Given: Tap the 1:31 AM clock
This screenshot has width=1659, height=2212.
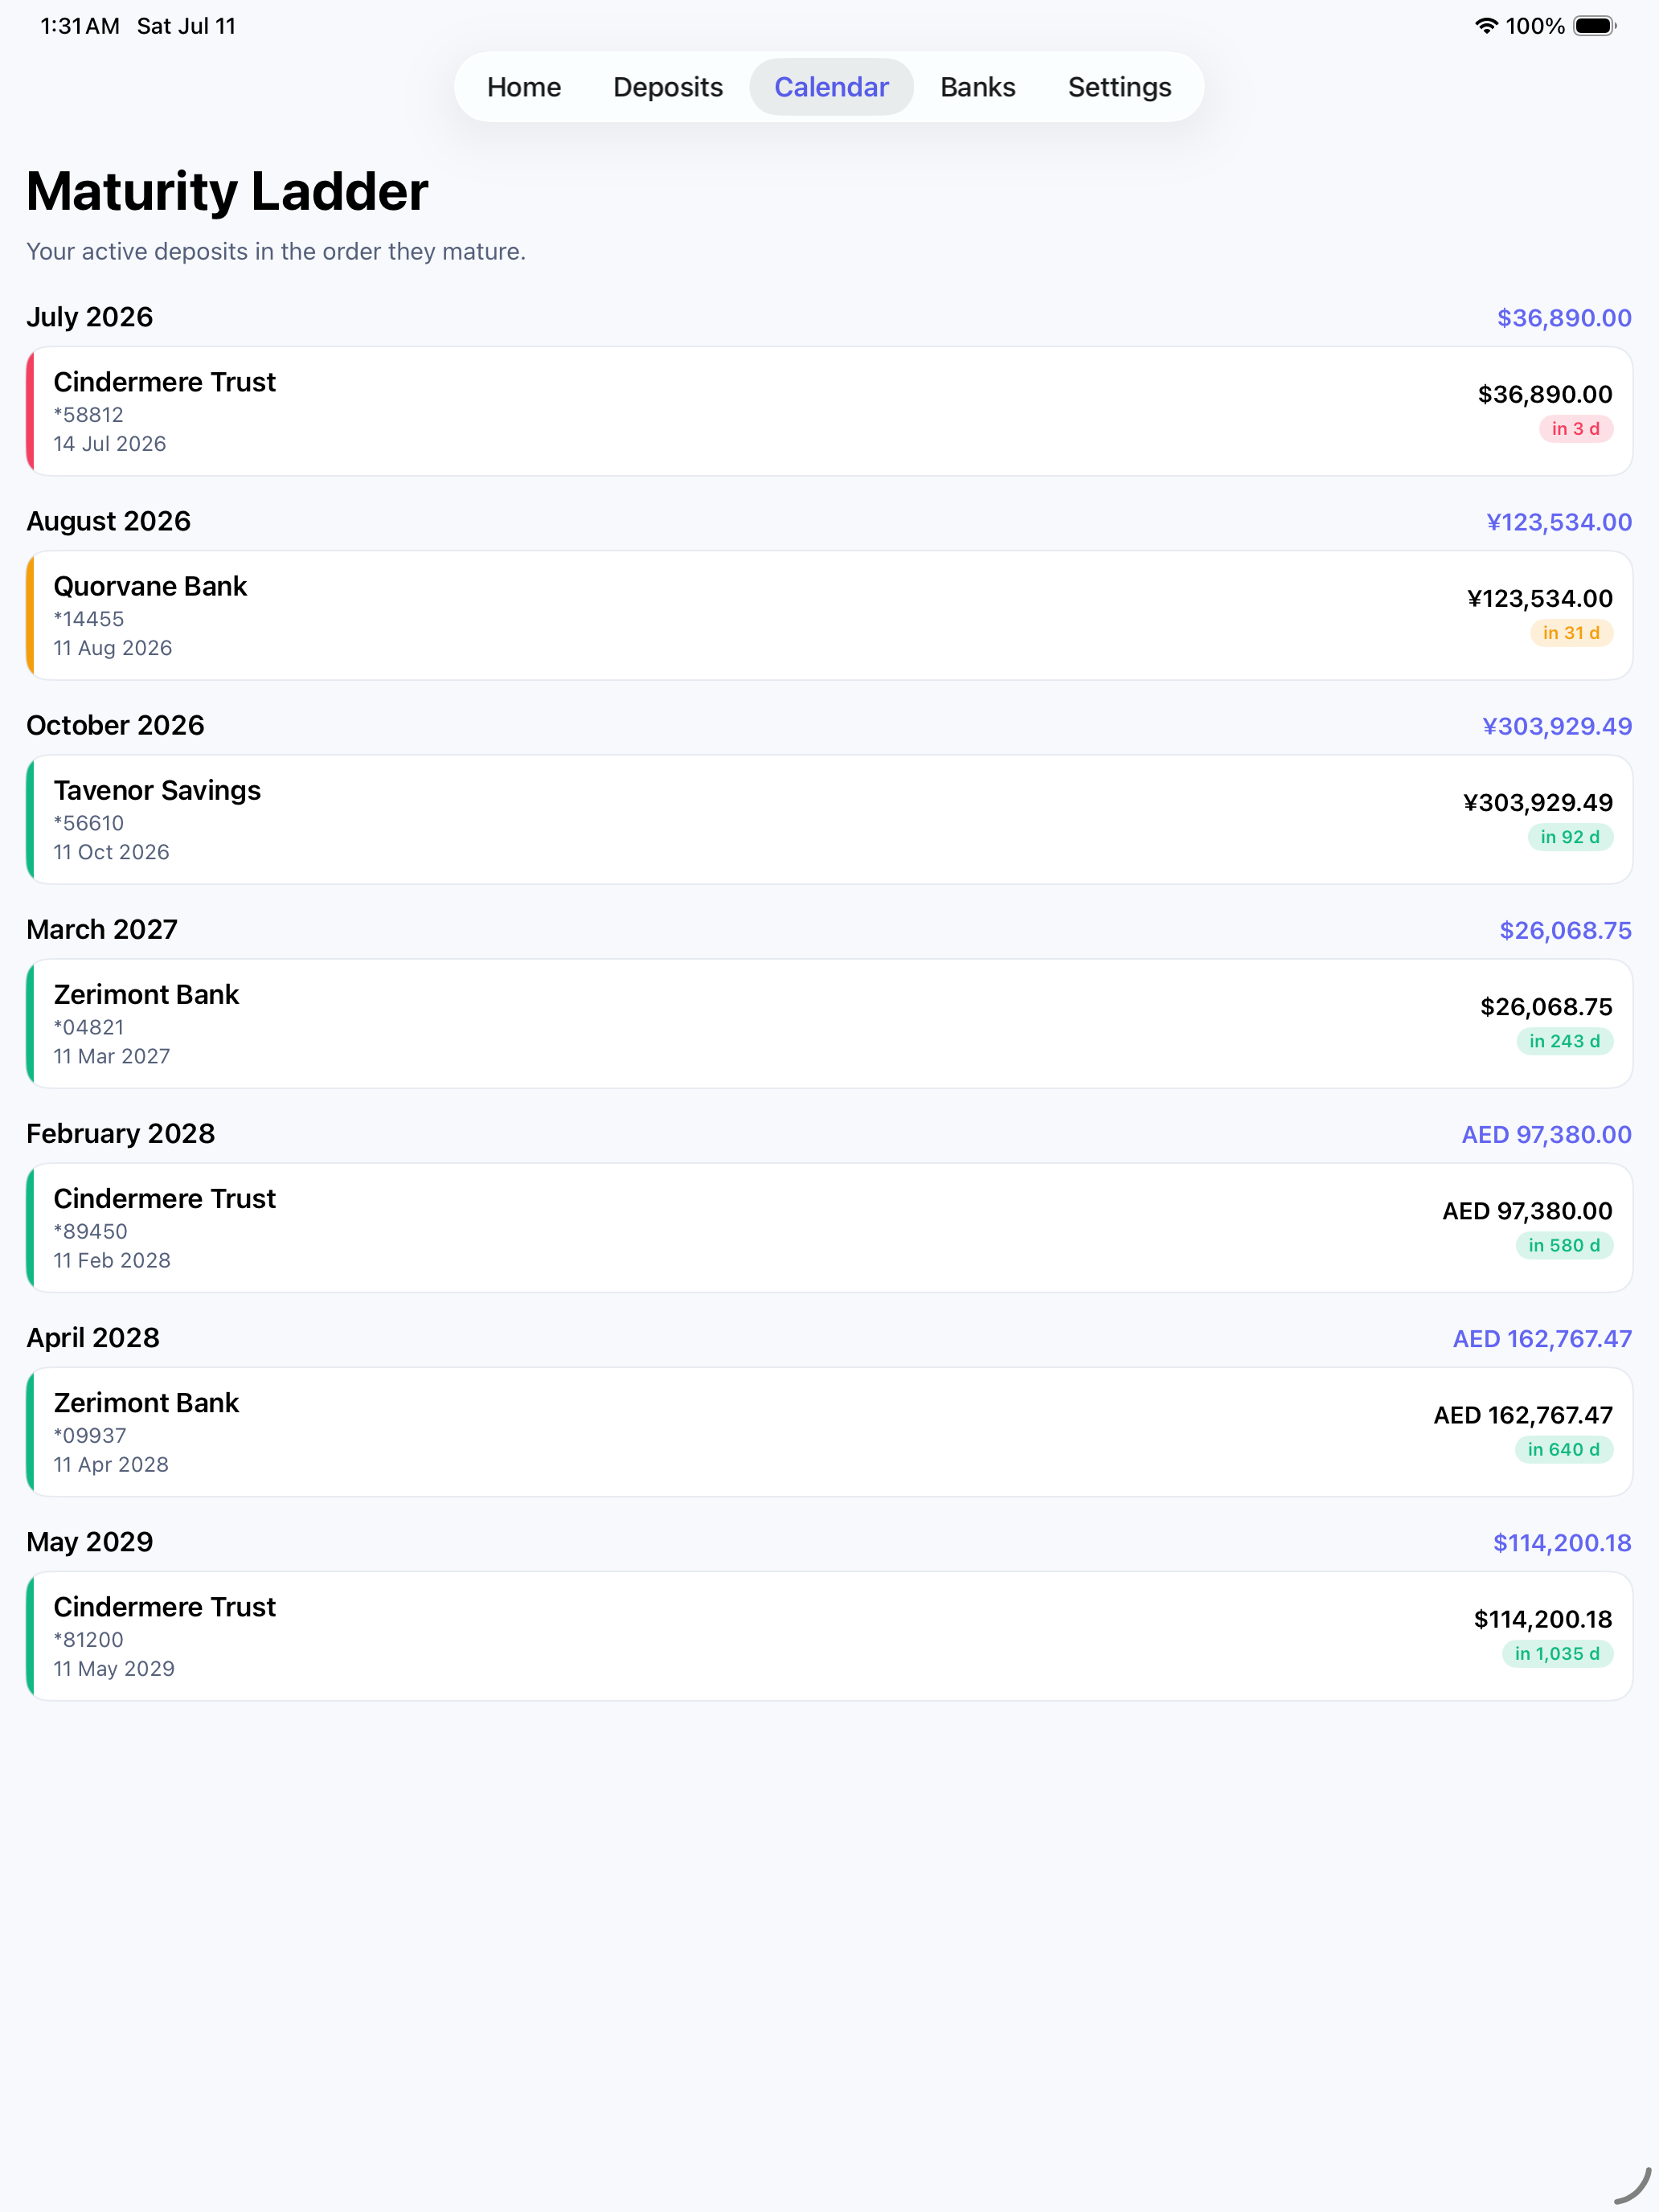Looking at the screenshot, I should (x=80, y=26).
